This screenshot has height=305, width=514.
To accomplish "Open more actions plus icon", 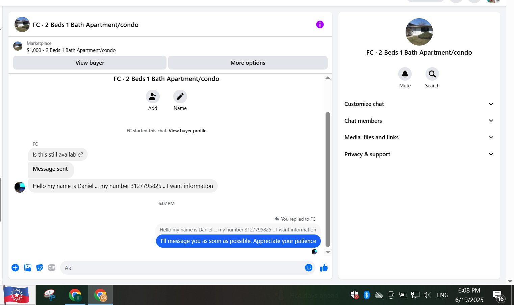I will [15, 268].
